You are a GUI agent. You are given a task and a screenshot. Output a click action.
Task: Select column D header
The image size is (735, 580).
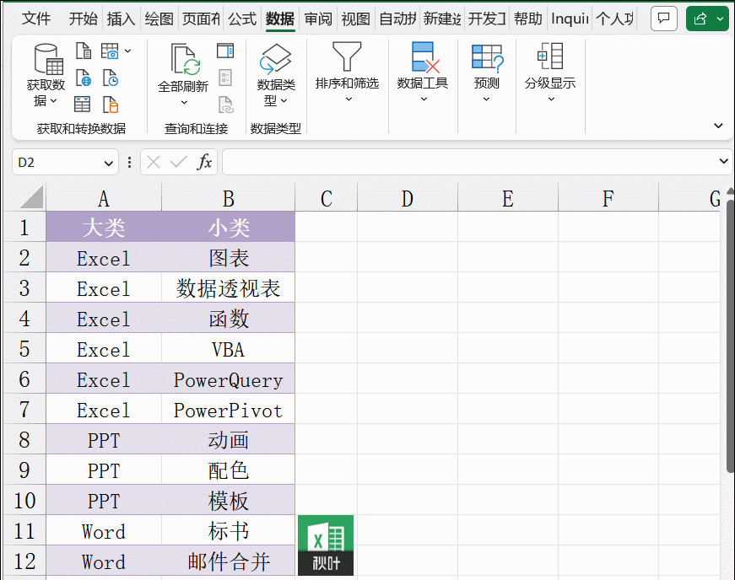408,198
